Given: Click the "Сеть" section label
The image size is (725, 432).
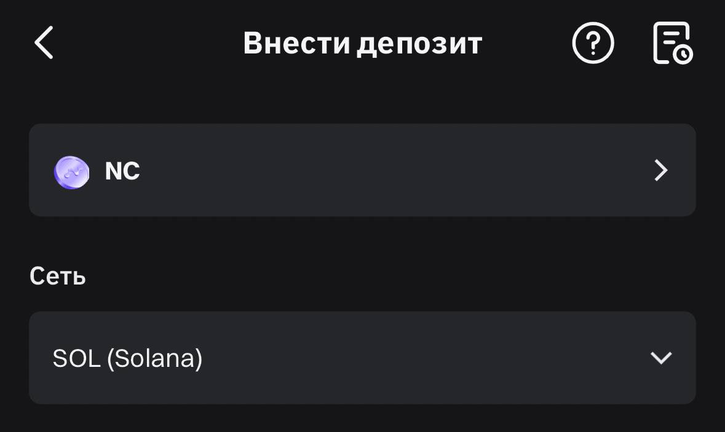Looking at the screenshot, I should pyautogui.click(x=58, y=277).
